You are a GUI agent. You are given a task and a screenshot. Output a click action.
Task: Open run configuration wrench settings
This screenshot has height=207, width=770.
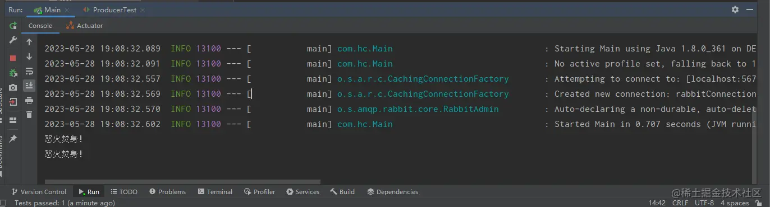(13, 41)
